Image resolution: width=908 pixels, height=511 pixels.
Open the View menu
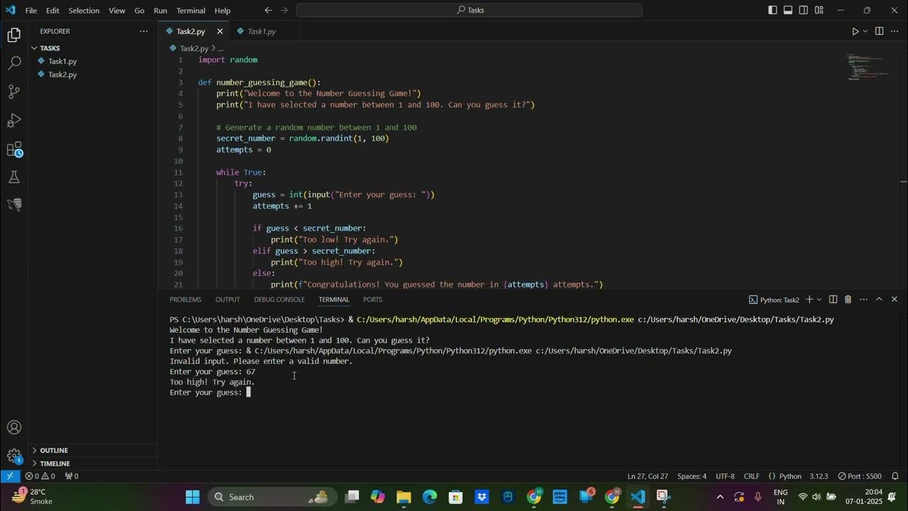[x=117, y=11]
